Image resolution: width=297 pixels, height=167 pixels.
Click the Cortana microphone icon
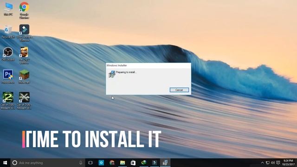point(81,163)
